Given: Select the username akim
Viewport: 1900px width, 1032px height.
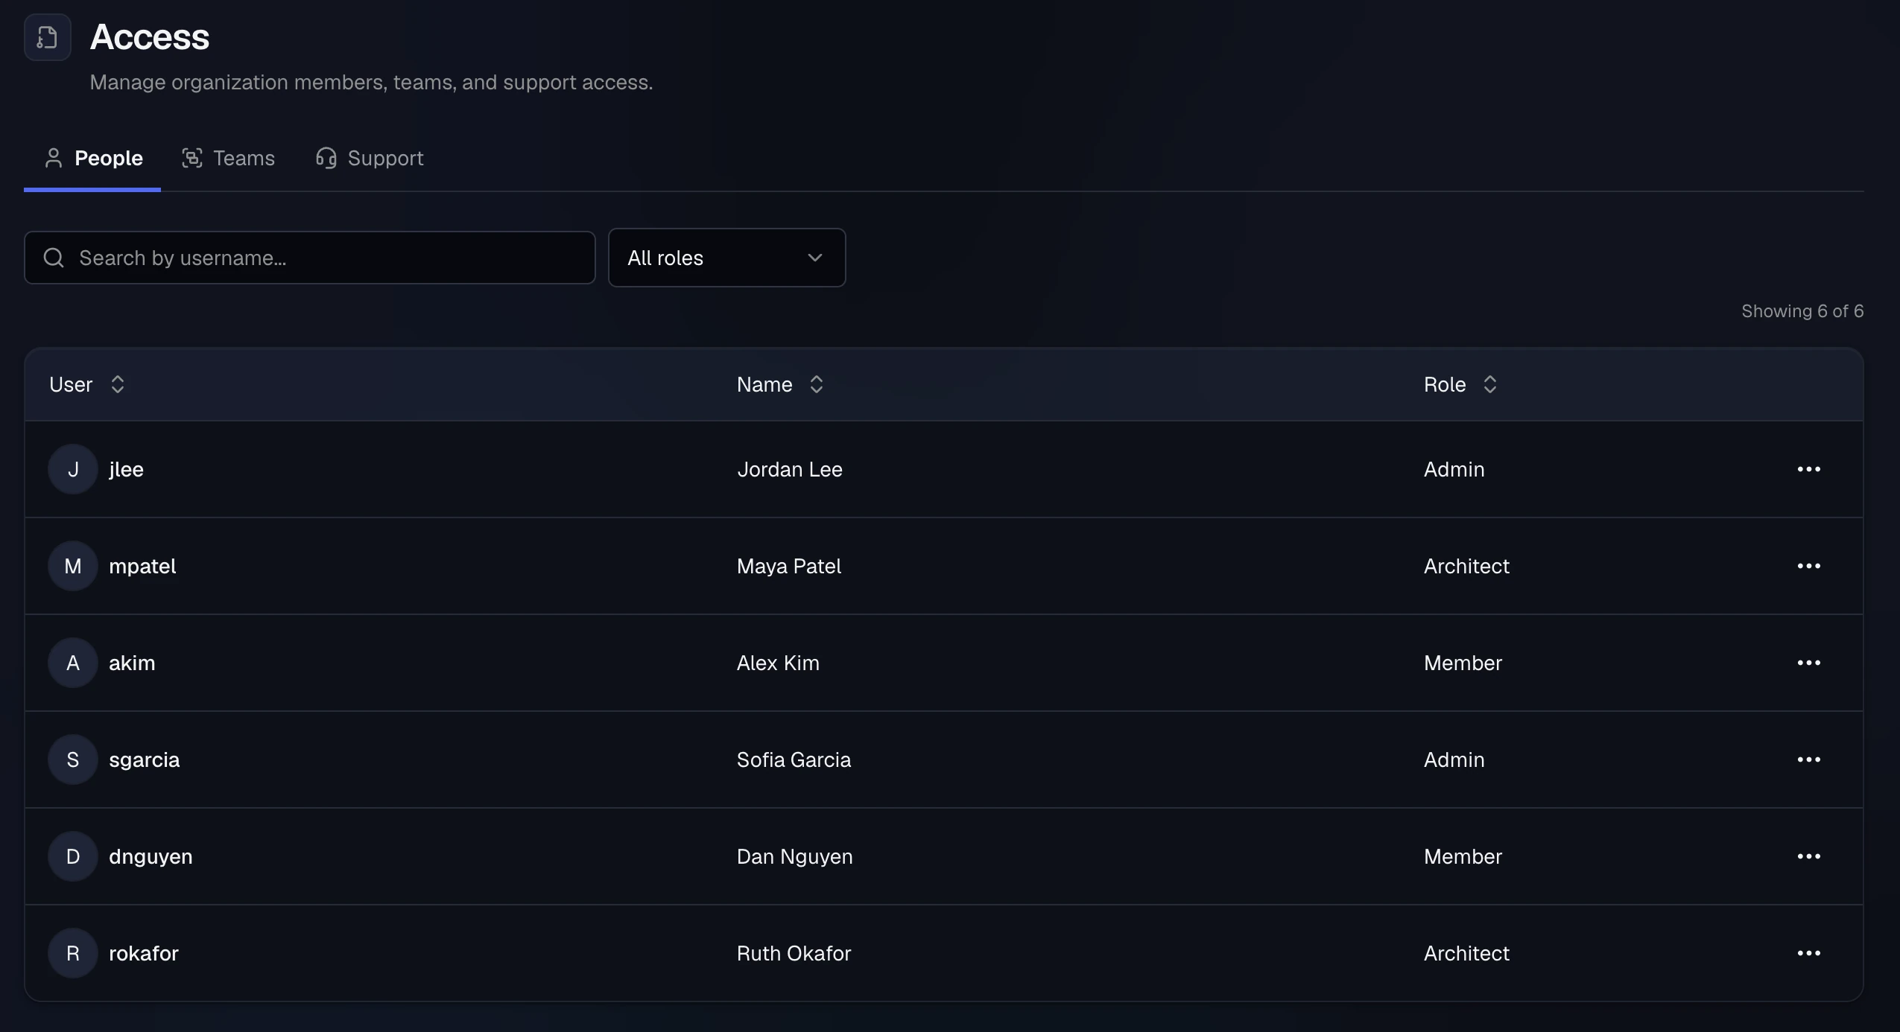Looking at the screenshot, I should tap(132, 663).
